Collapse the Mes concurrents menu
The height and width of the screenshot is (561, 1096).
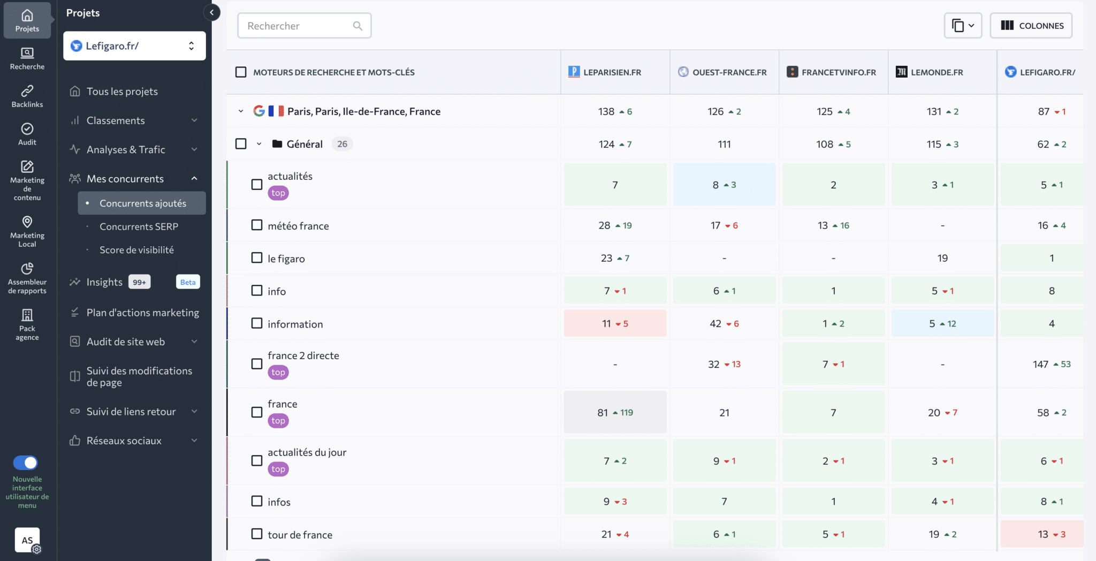(194, 178)
